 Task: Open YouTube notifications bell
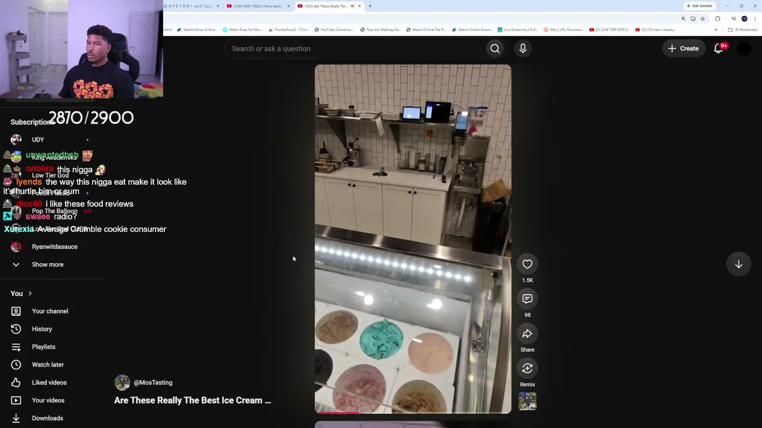click(x=719, y=49)
